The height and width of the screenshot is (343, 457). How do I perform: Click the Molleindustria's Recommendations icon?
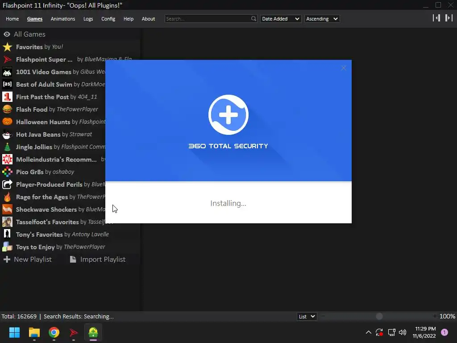[x=7, y=159]
